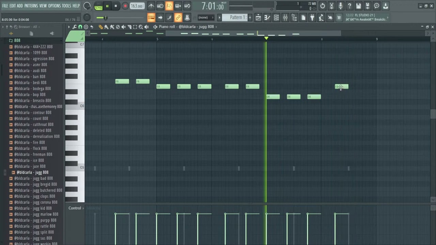Open the help question mark icon
The height and width of the screenshot is (245, 436).
tap(349, 6)
